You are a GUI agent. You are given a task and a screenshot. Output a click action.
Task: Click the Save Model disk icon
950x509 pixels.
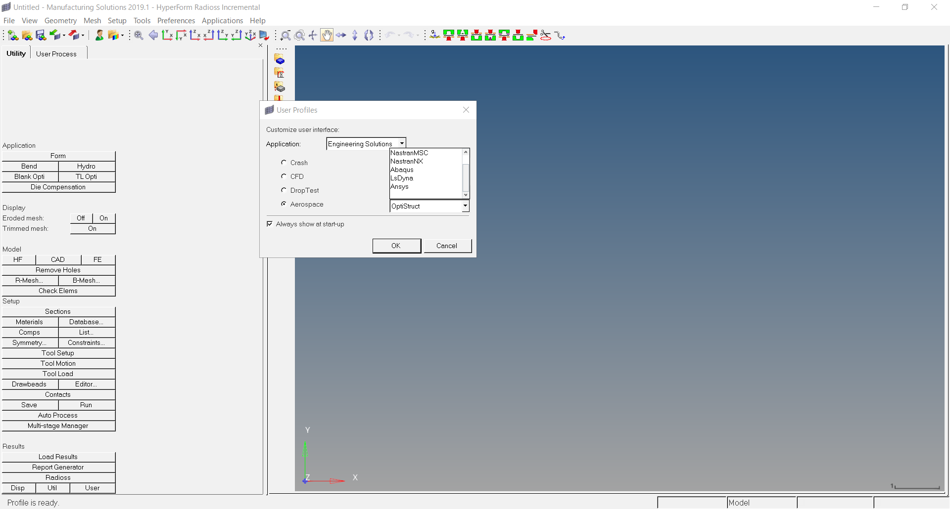click(x=41, y=36)
